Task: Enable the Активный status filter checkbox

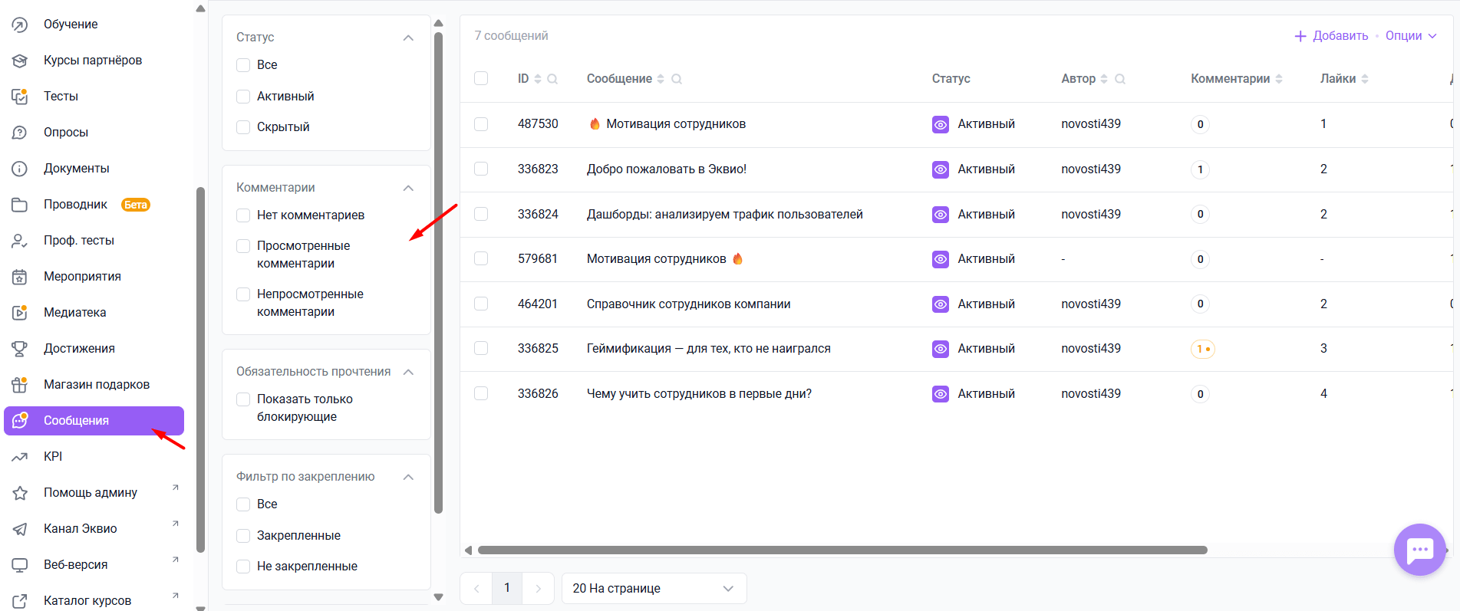Action: (x=243, y=97)
